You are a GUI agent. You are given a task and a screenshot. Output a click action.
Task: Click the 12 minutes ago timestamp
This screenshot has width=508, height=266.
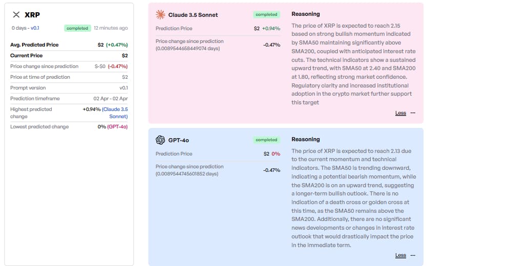[x=111, y=28]
